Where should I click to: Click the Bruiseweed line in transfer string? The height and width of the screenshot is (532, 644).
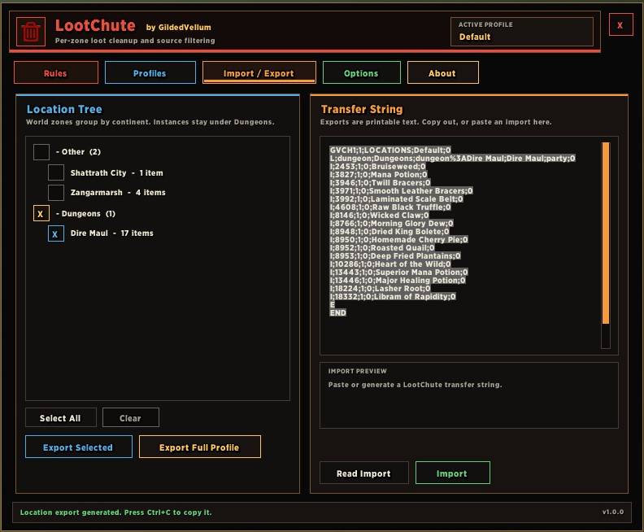[x=377, y=167]
